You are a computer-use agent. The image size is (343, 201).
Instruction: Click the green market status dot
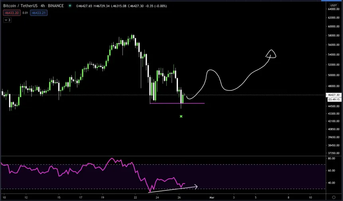click(70, 6)
